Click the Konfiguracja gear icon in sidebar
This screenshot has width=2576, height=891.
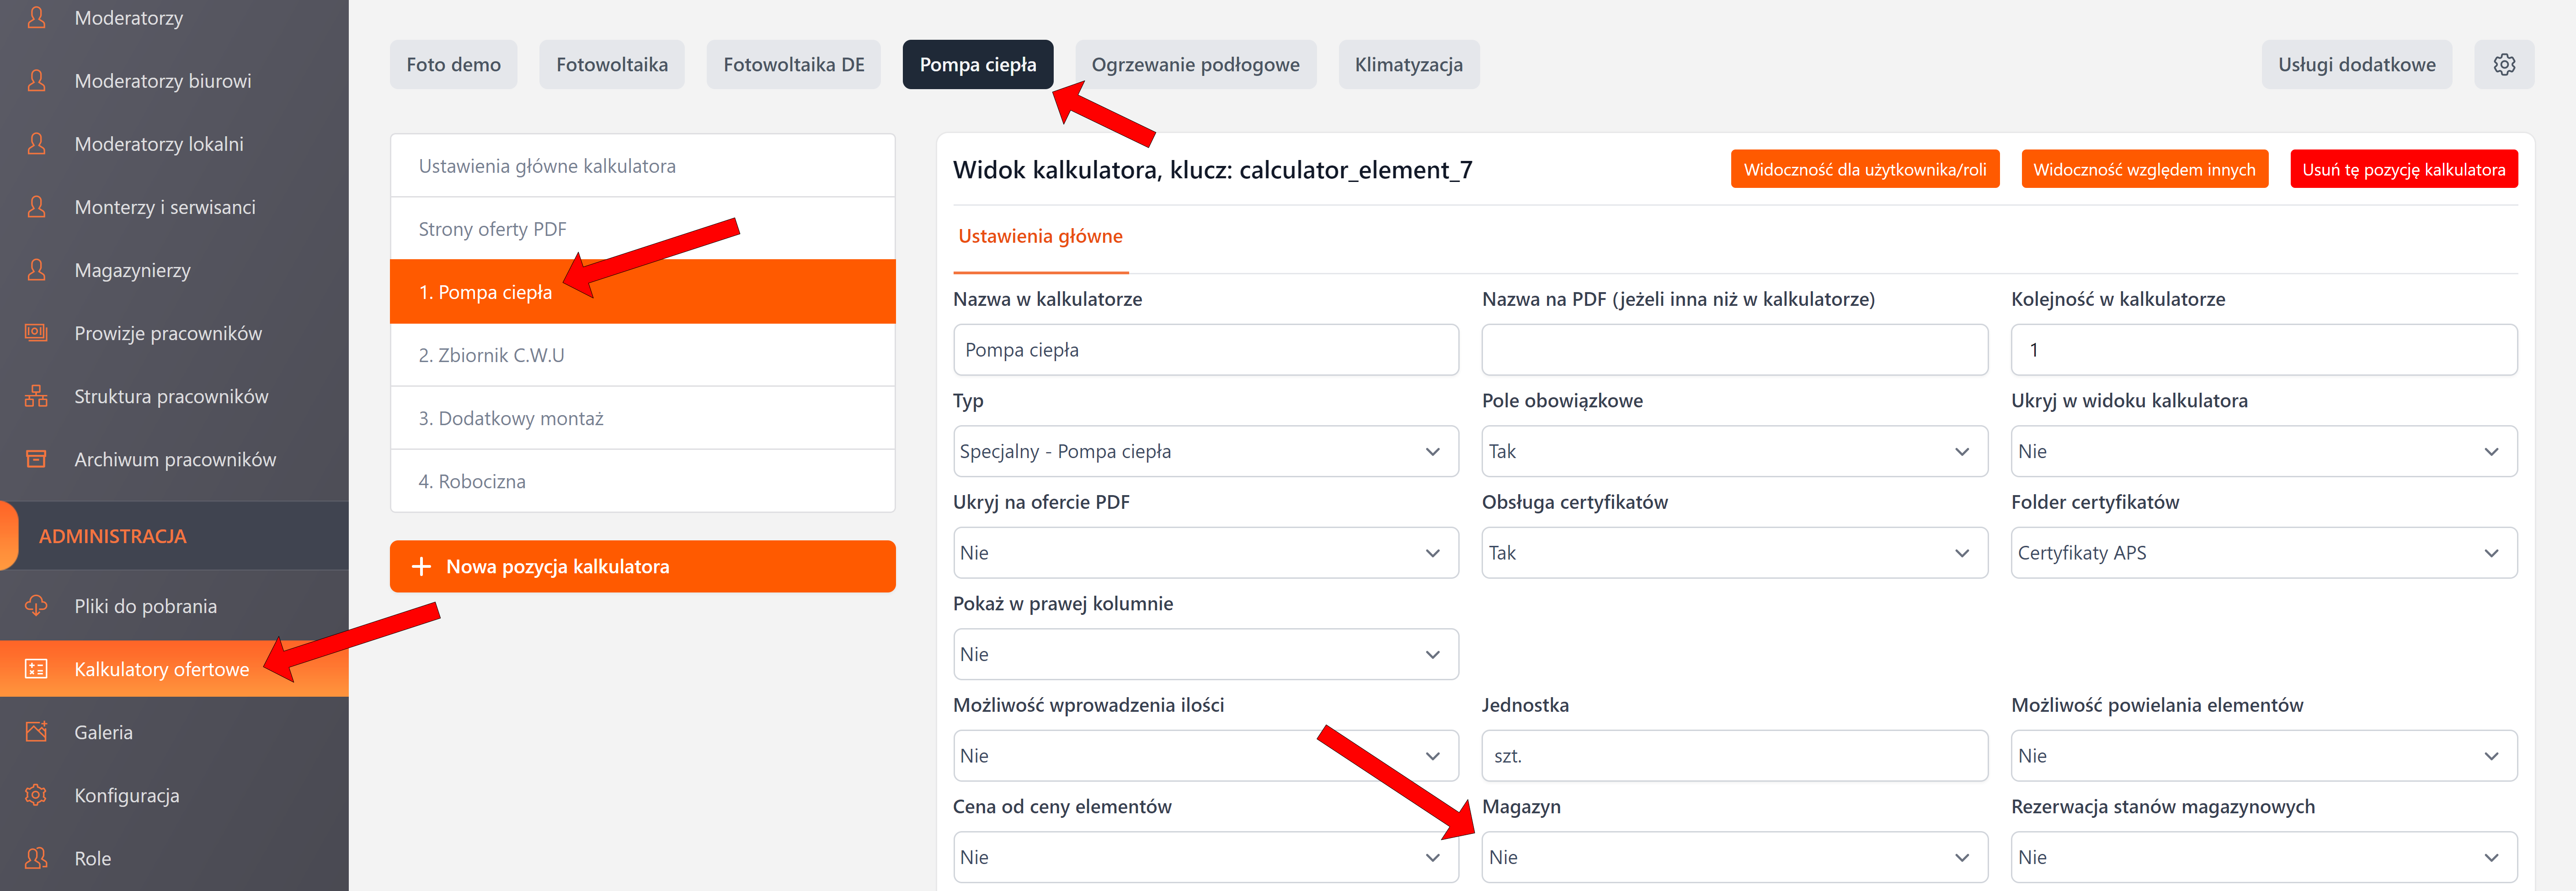(36, 795)
